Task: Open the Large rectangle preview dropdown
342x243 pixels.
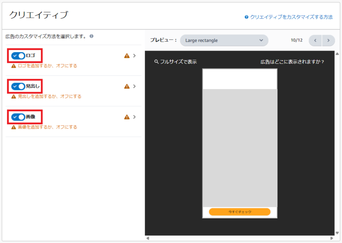Action: click(224, 40)
